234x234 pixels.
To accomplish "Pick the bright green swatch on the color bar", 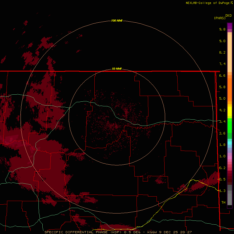I will [x=230, y=125].
